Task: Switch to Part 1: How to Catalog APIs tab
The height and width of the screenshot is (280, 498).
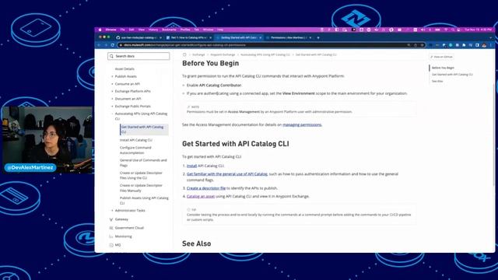Action: (188, 37)
